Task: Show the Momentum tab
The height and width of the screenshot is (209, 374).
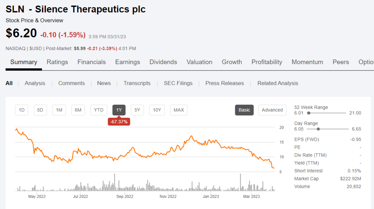Action: coord(307,62)
